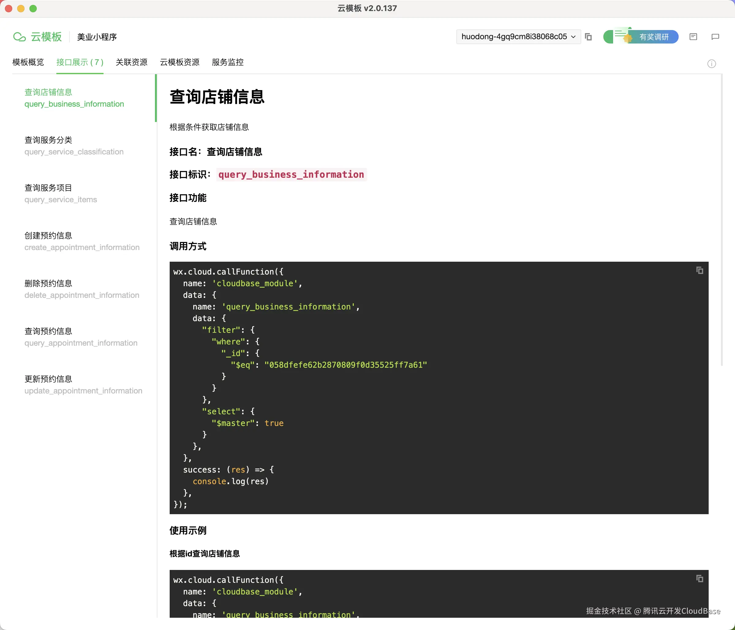
Task: Open the feedback chat bubble icon
Action: click(x=715, y=37)
